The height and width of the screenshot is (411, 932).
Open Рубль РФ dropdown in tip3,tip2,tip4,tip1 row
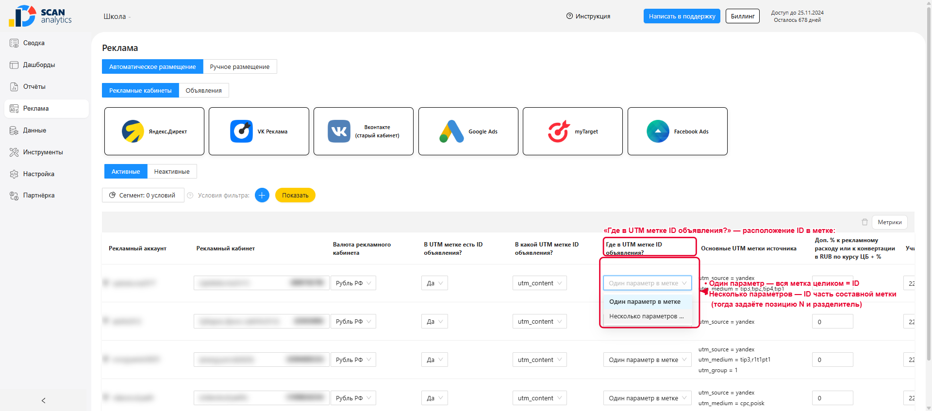[x=353, y=283]
